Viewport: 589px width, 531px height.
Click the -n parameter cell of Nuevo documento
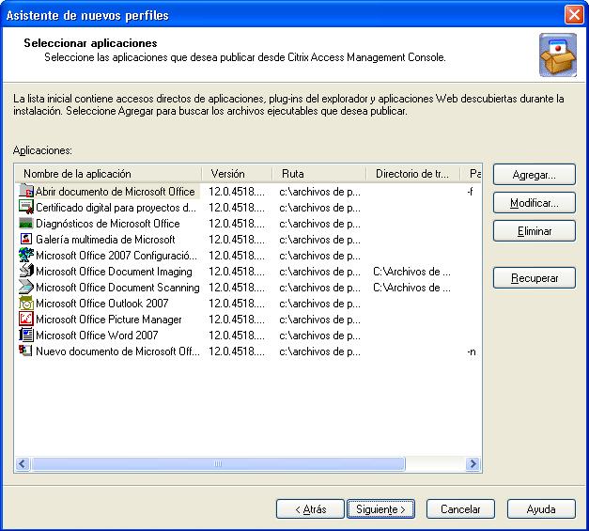pyautogui.click(x=472, y=351)
